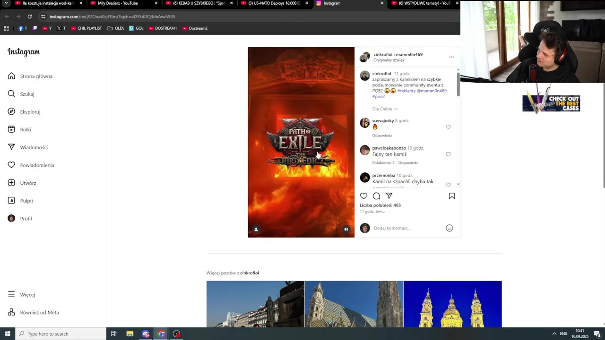This screenshot has width=605, height=340.
Task: Share the reel with paper plane icon
Action: [389, 196]
